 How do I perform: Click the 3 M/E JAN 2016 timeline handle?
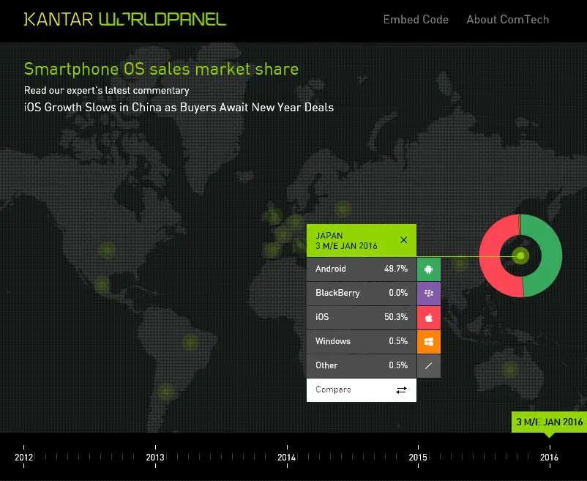(x=549, y=422)
